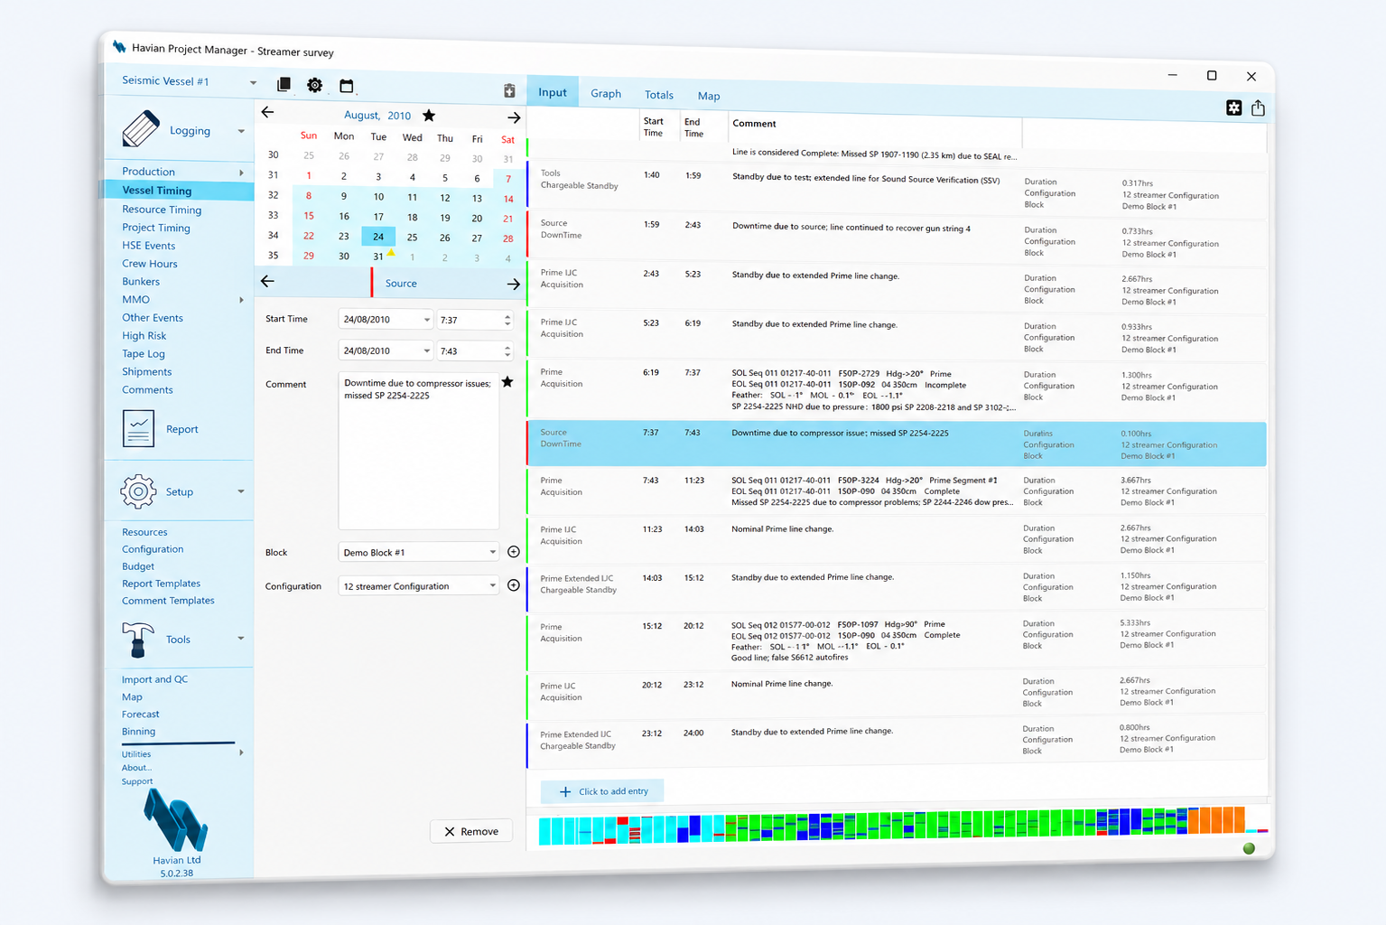Image resolution: width=1386 pixels, height=925 pixels.
Task: Click the Remove button
Action: click(471, 831)
